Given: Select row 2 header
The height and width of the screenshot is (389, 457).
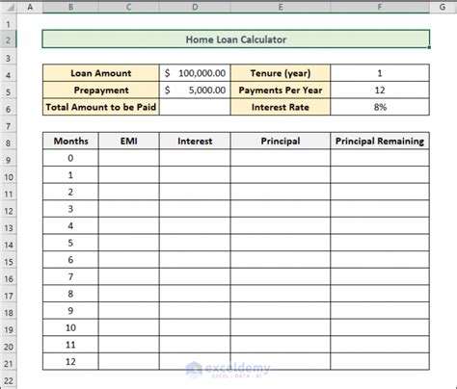Looking at the screenshot, I should [9, 39].
